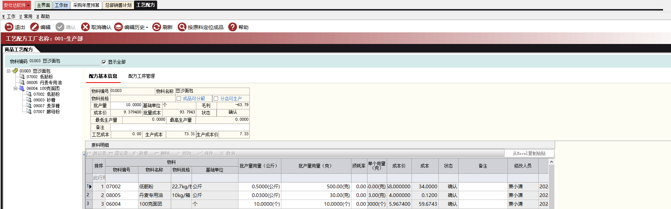Open the 安仕达软件 dropdown menu

click(x=17, y=5)
